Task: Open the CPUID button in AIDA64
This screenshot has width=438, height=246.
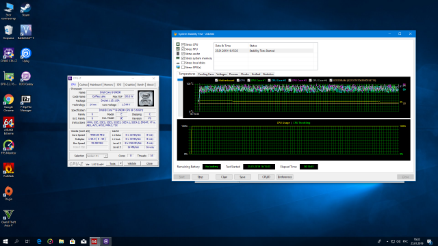Action: [x=266, y=177]
